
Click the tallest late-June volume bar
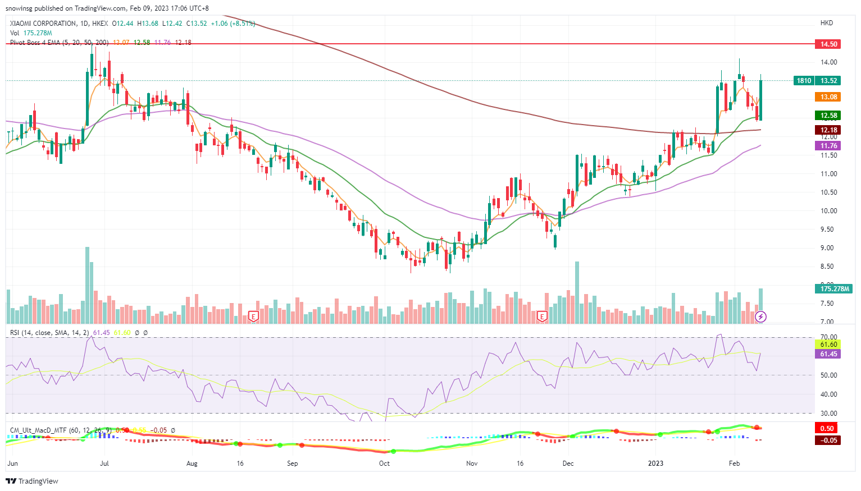87,285
